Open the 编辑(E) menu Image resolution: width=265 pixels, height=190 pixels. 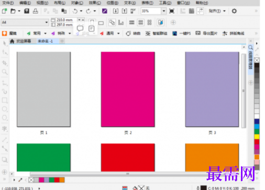(x=25, y=3)
